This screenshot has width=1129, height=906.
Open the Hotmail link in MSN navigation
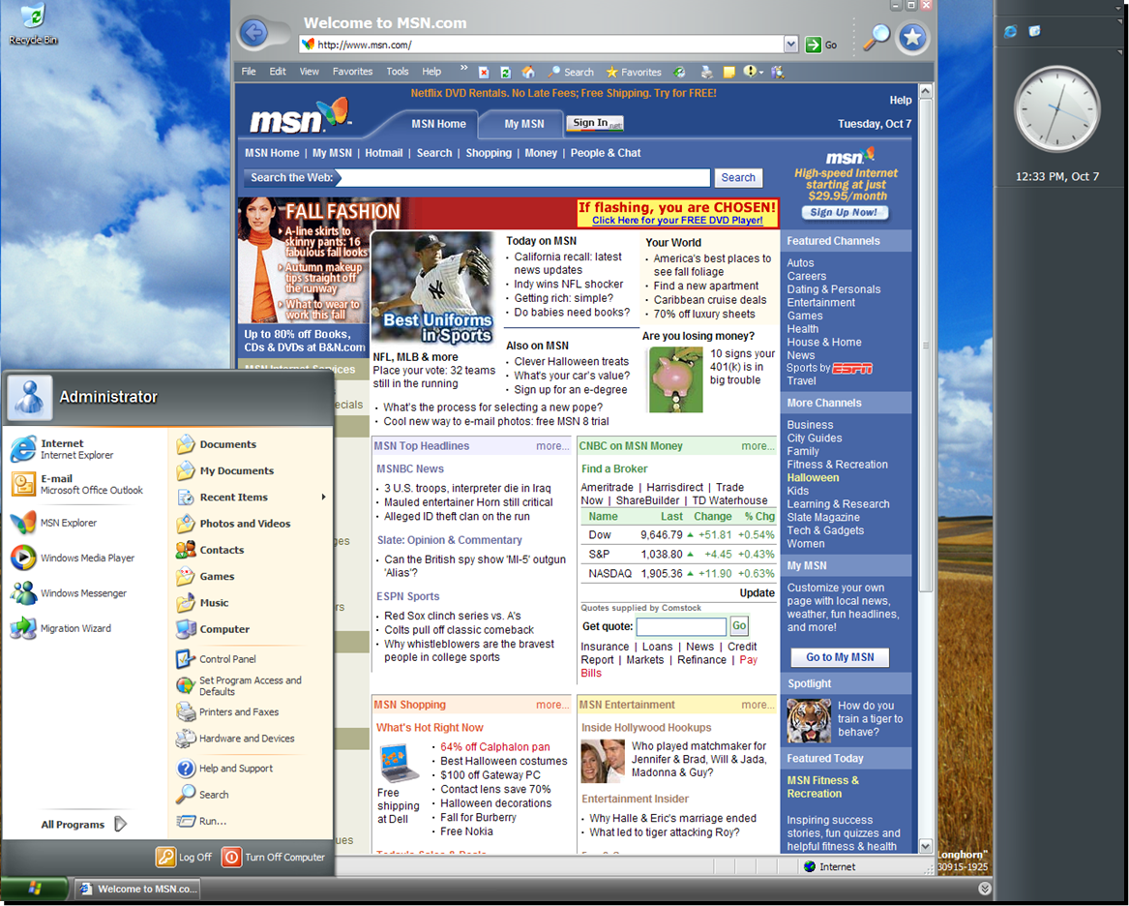(384, 153)
